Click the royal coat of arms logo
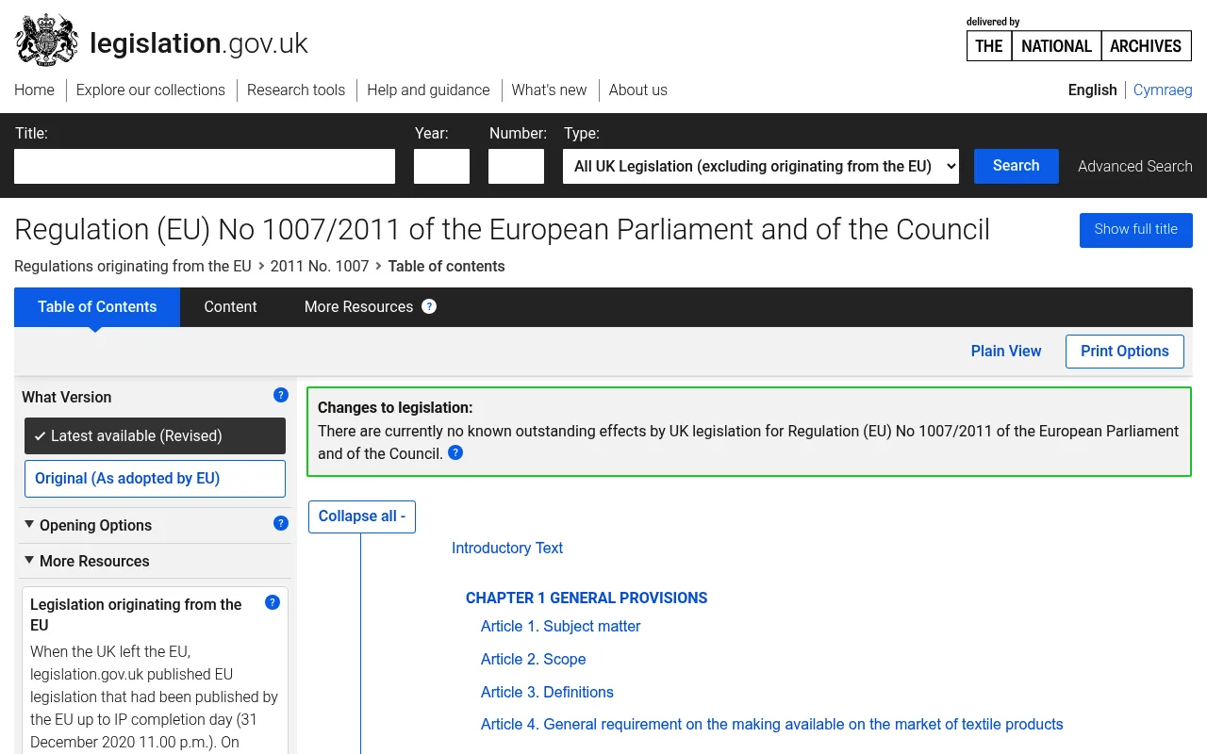1207x754 pixels. (46, 40)
